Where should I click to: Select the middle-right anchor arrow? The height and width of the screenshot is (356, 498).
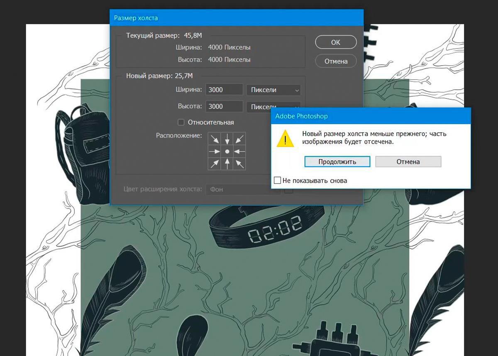tap(239, 152)
